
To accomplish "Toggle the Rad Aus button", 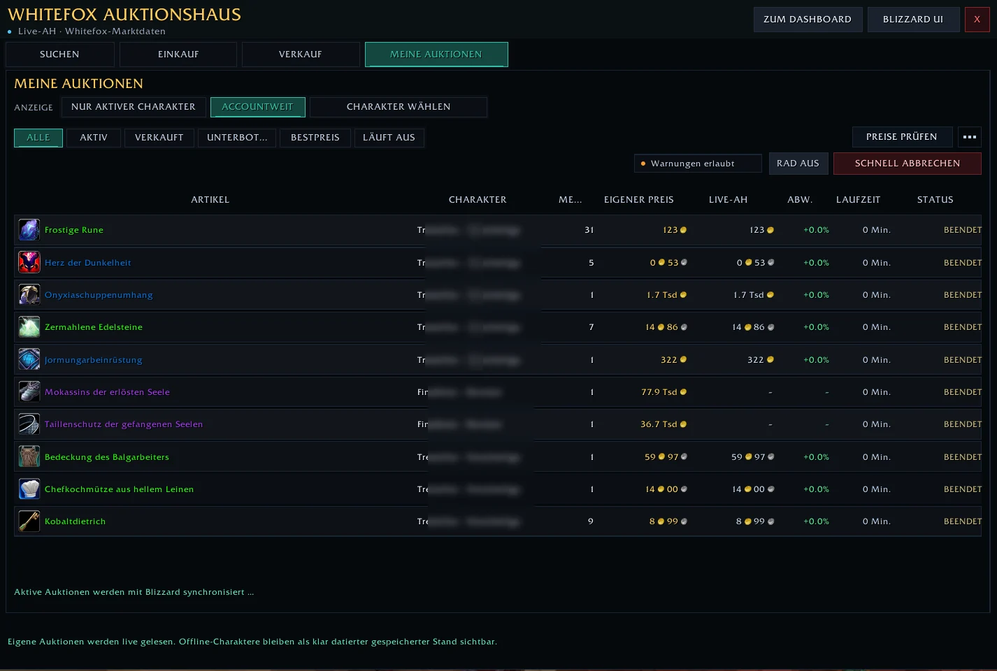I will [798, 164].
